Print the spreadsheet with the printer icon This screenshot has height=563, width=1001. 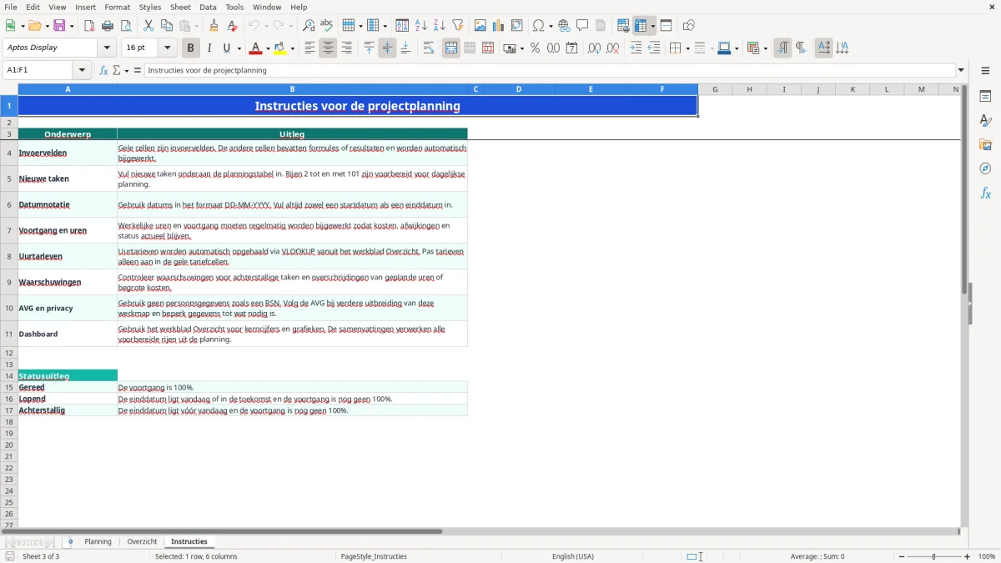pyautogui.click(x=108, y=26)
